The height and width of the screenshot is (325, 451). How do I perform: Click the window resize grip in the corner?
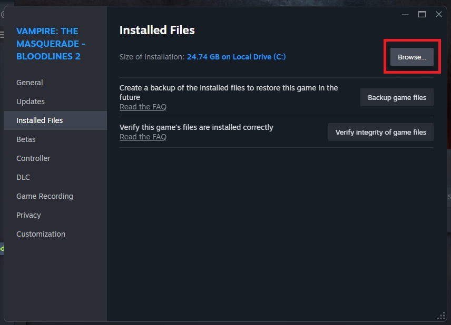(442, 316)
